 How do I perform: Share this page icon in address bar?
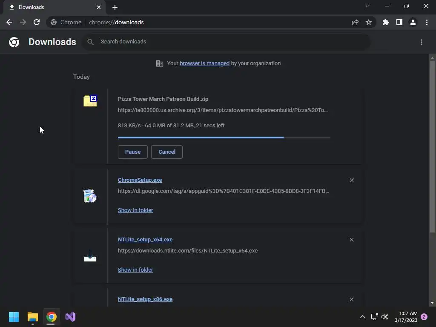pos(355,22)
